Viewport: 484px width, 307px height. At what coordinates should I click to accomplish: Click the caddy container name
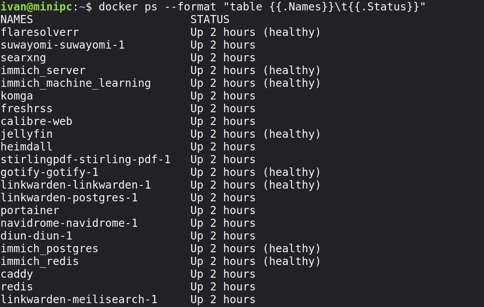pyautogui.click(x=17, y=274)
